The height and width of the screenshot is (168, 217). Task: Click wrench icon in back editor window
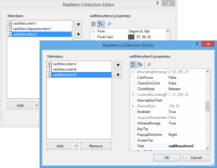tap(109, 24)
